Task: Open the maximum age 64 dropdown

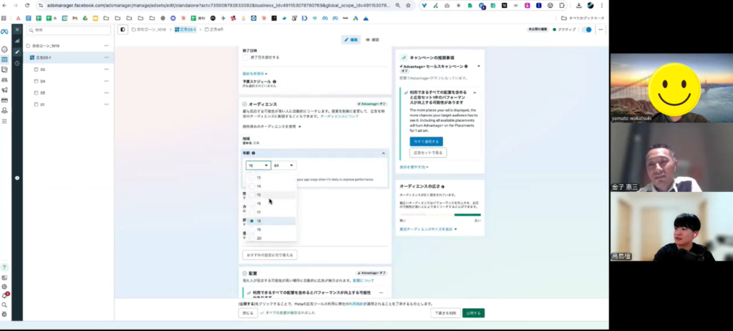Action: click(x=283, y=165)
